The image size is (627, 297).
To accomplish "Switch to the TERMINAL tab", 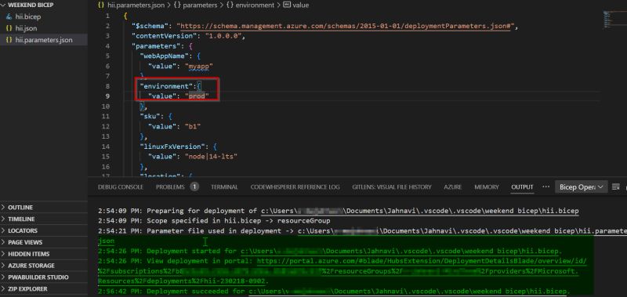I will 224,187.
